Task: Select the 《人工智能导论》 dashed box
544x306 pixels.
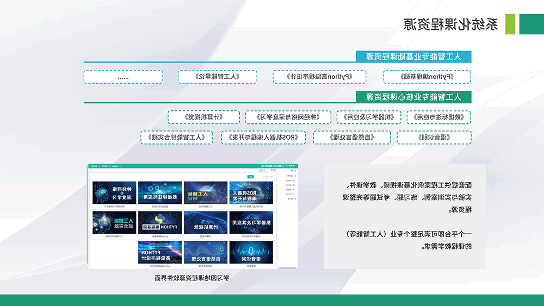Action: click(x=217, y=77)
